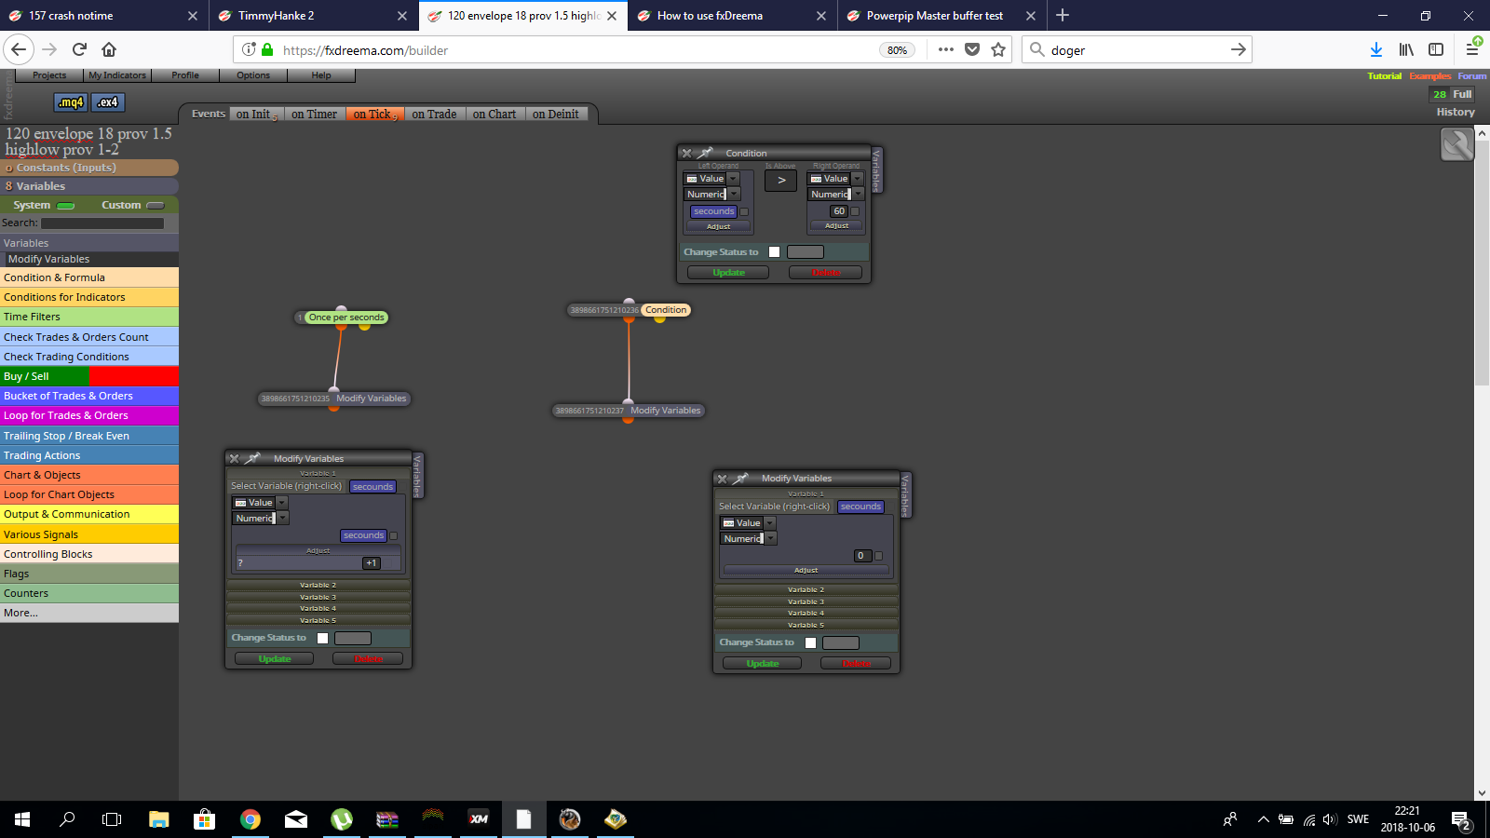Expand Variable 3 section in right Modify panel
The width and height of the screenshot is (1490, 838).
(x=806, y=601)
